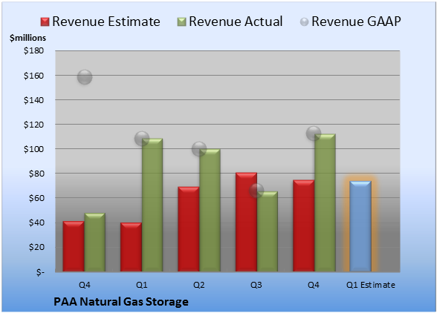Click the 'Q3' x-axis label
Image resolution: width=437 pixels, height=313 pixels.
tap(256, 285)
